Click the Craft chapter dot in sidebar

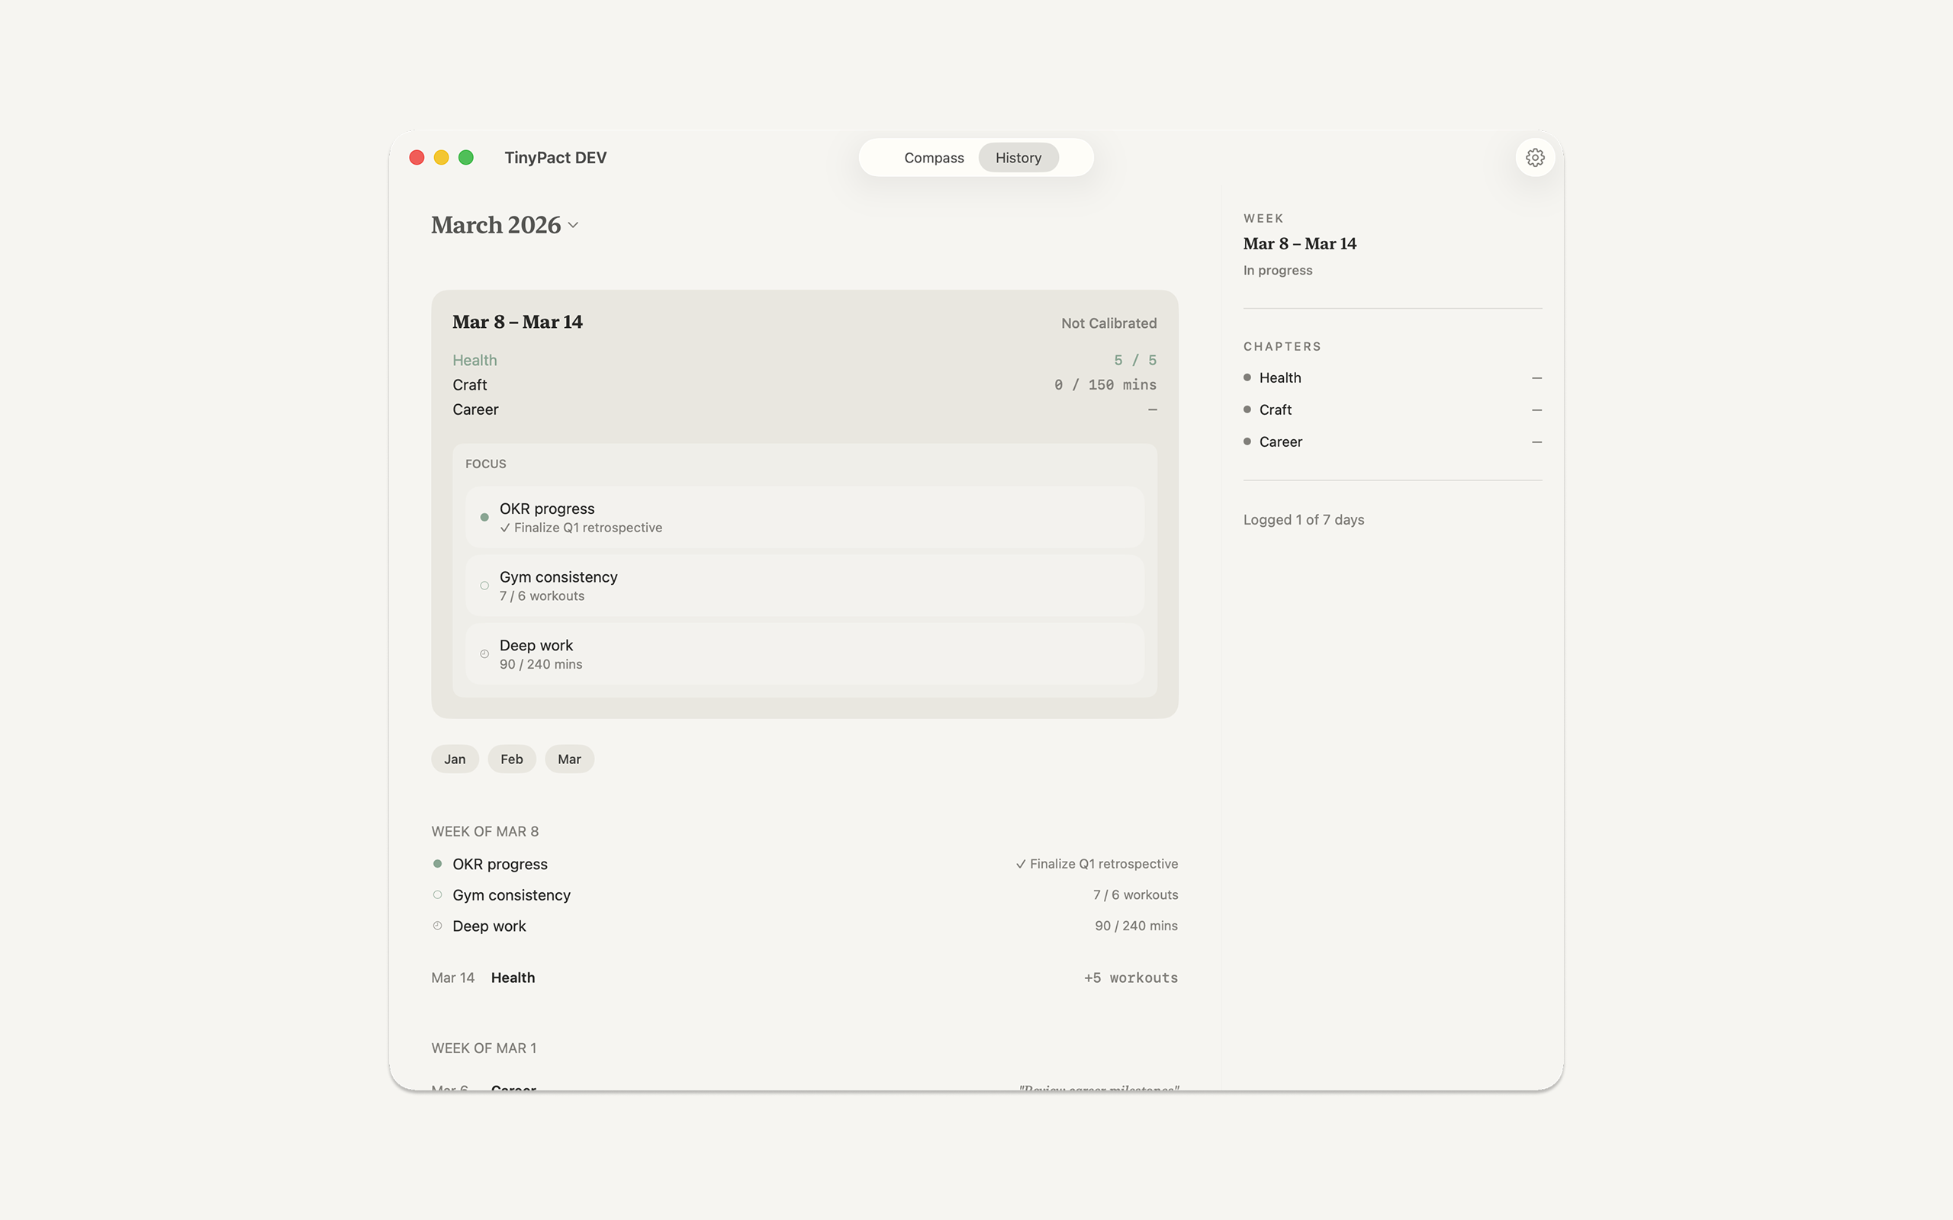click(x=1247, y=410)
